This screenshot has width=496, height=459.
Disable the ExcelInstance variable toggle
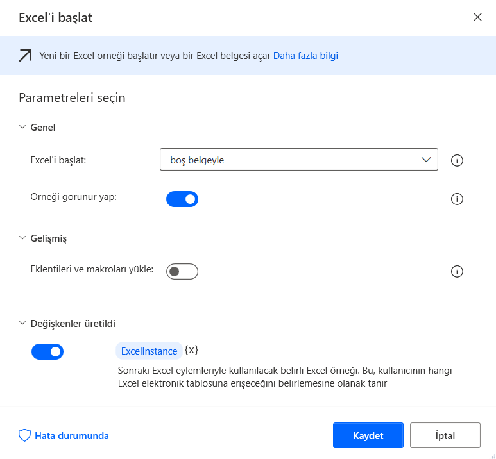pyautogui.click(x=47, y=351)
